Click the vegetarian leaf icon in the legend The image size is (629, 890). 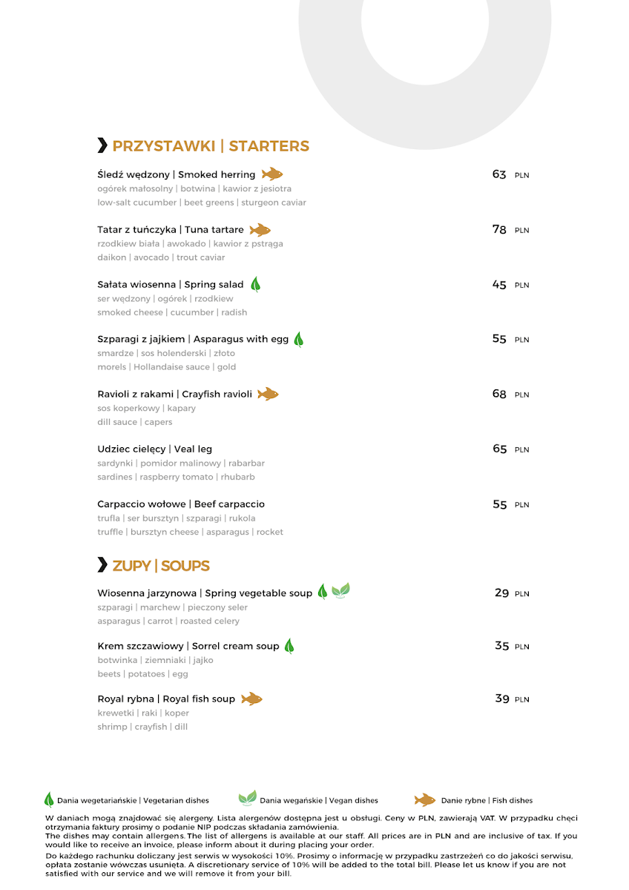click(x=49, y=800)
